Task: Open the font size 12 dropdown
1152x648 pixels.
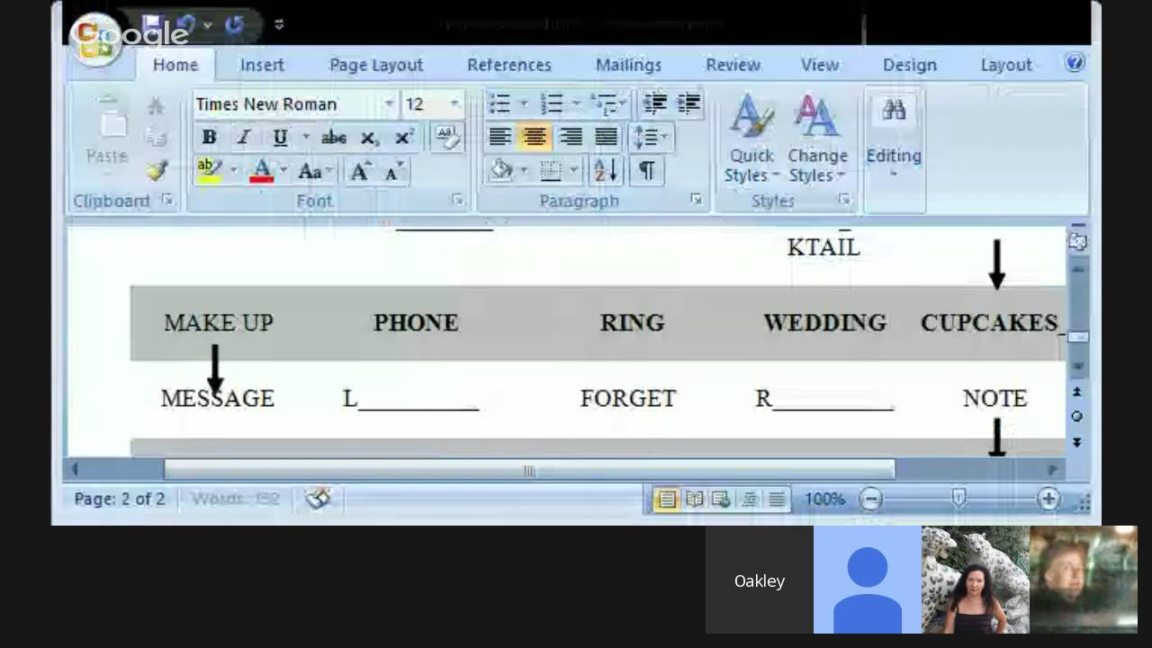Action: click(x=454, y=104)
